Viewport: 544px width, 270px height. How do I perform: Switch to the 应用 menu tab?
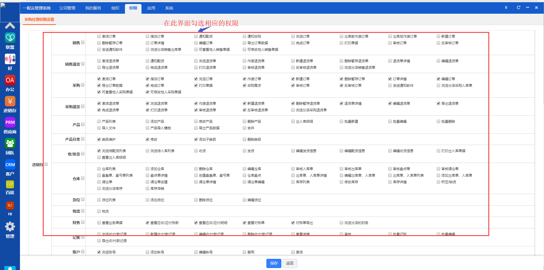point(151,8)
